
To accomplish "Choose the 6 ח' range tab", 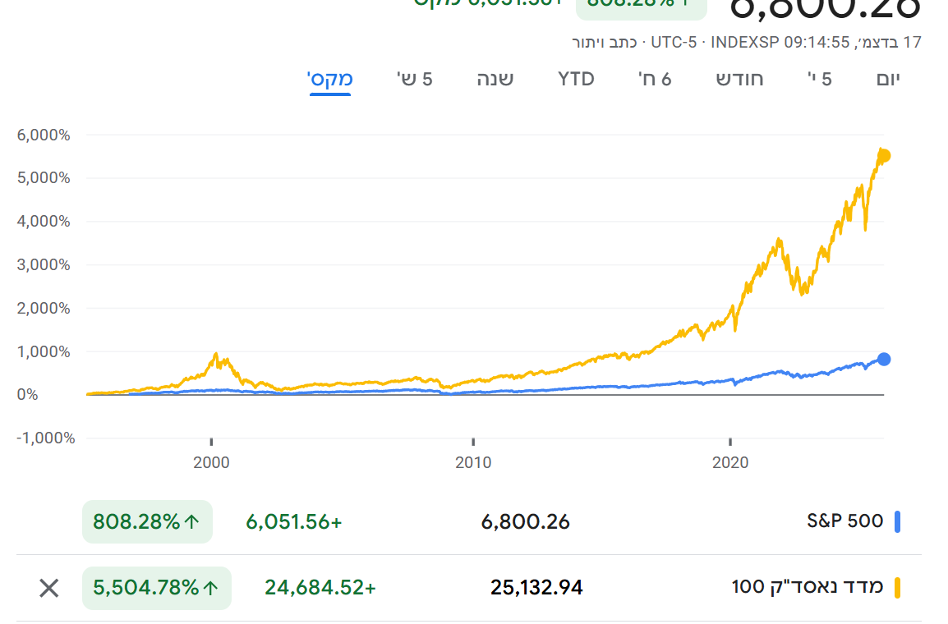I will tap(655, 79).
